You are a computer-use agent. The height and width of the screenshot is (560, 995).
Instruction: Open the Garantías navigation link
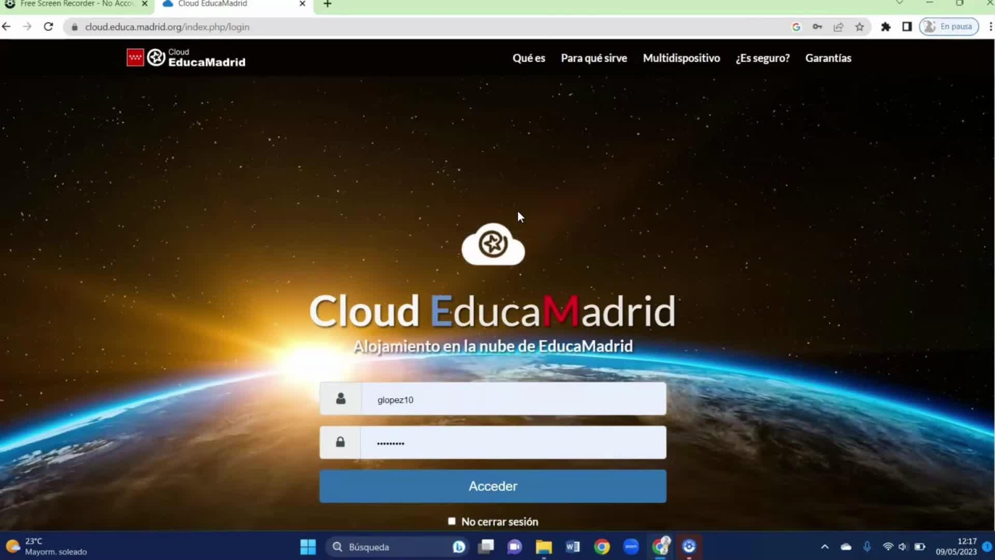pos(828,58)
